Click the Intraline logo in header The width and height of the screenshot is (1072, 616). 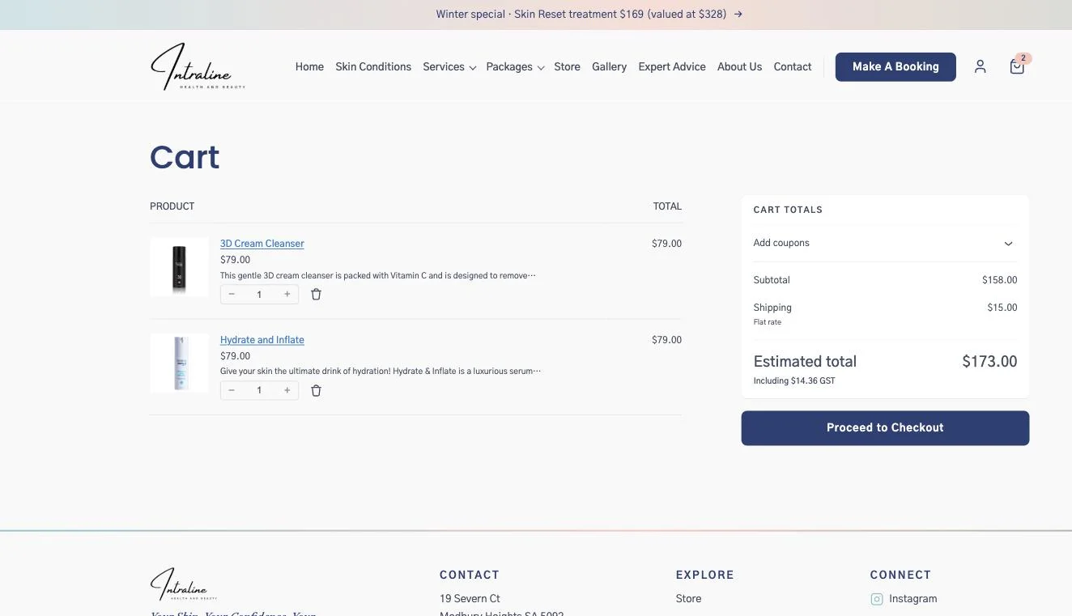coord(198,66)
